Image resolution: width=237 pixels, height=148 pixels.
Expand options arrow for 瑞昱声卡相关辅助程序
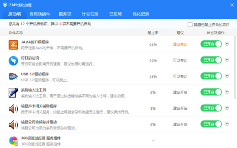coord(227,108)
